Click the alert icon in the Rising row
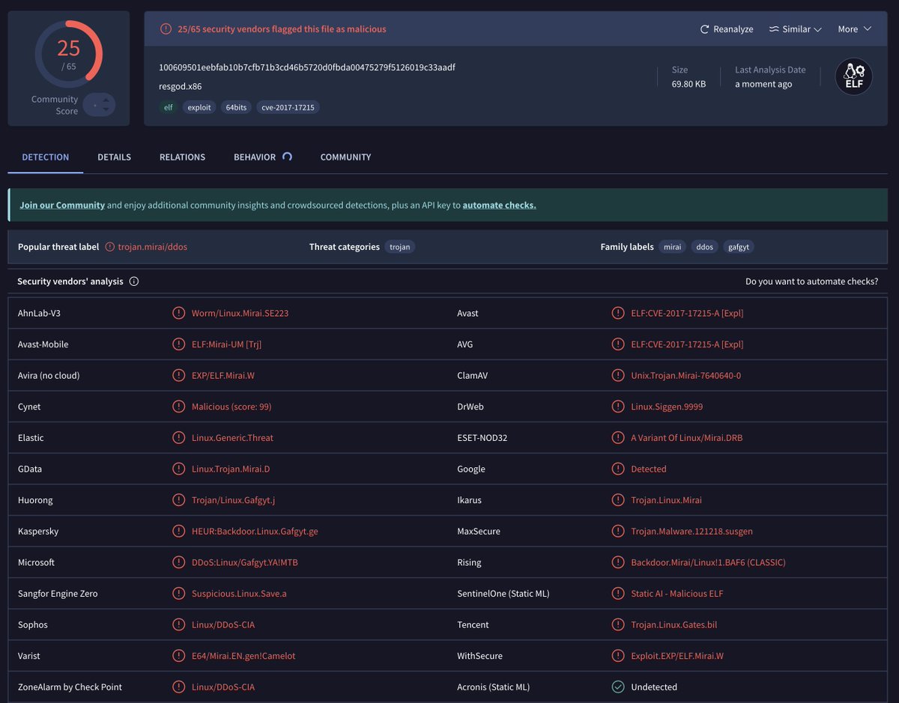Image resolution: width=899 pixels, height=703 pixels. 618,562
